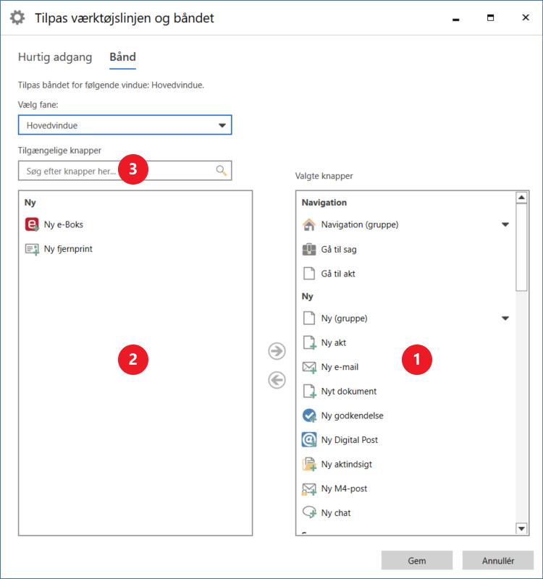This screenshot has height=579, width=543.
Task: Expand the Navigation (gruppe) arrow
Action: click(505, 225)
